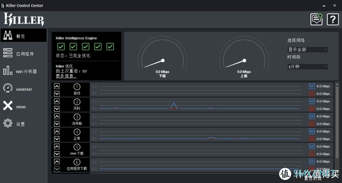This screenshot has width=342, height=183.
Task: Click up arrow for Web 下载 priority row
Action: [x=57, y=147]
